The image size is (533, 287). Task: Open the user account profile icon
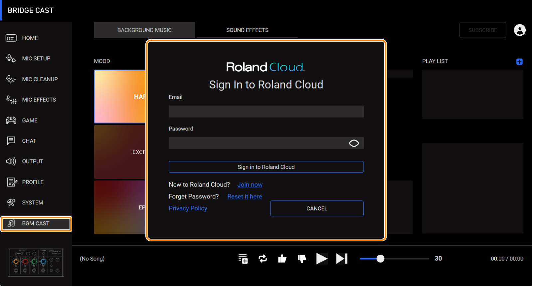click(x=519, y=30)
